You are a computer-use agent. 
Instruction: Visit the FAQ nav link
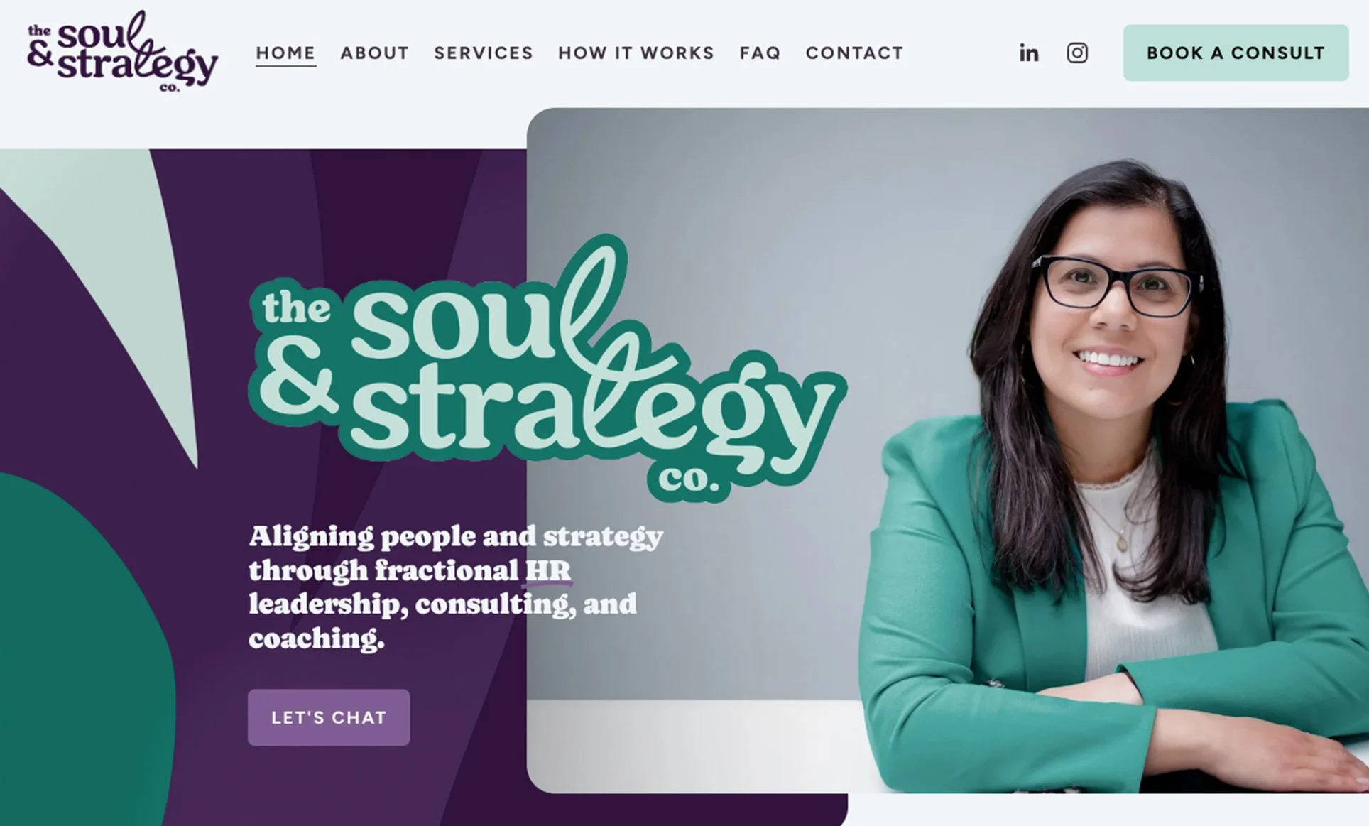click(760, 53)
